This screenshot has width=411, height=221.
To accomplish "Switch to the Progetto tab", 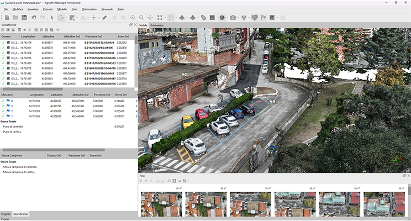I will point(6,214).
